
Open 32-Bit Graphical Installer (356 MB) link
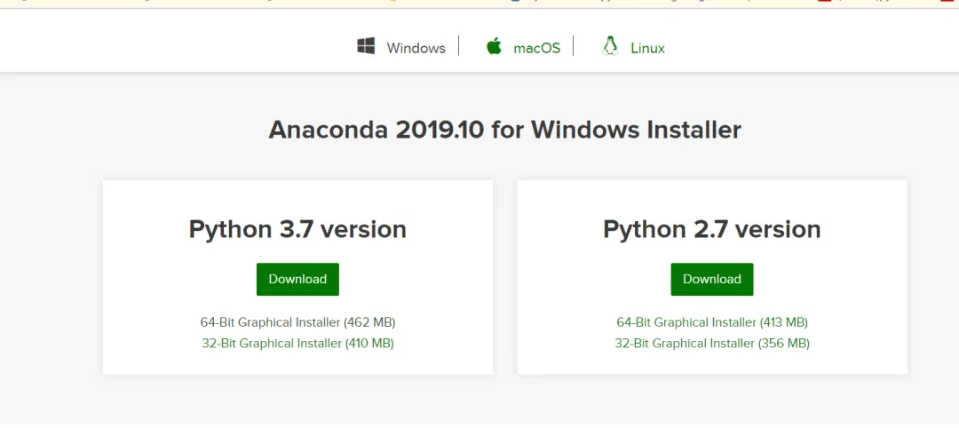point(712,343)
